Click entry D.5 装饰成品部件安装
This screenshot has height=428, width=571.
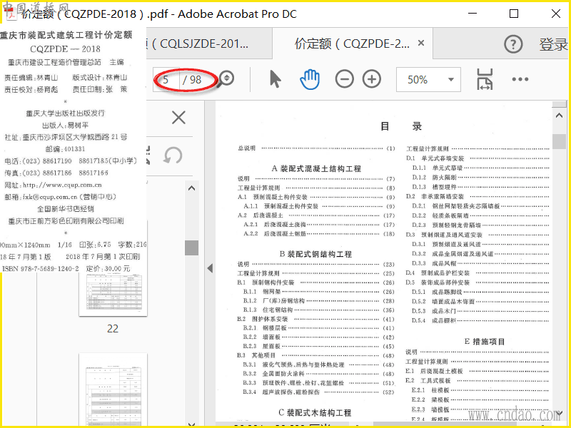[477, 282]
